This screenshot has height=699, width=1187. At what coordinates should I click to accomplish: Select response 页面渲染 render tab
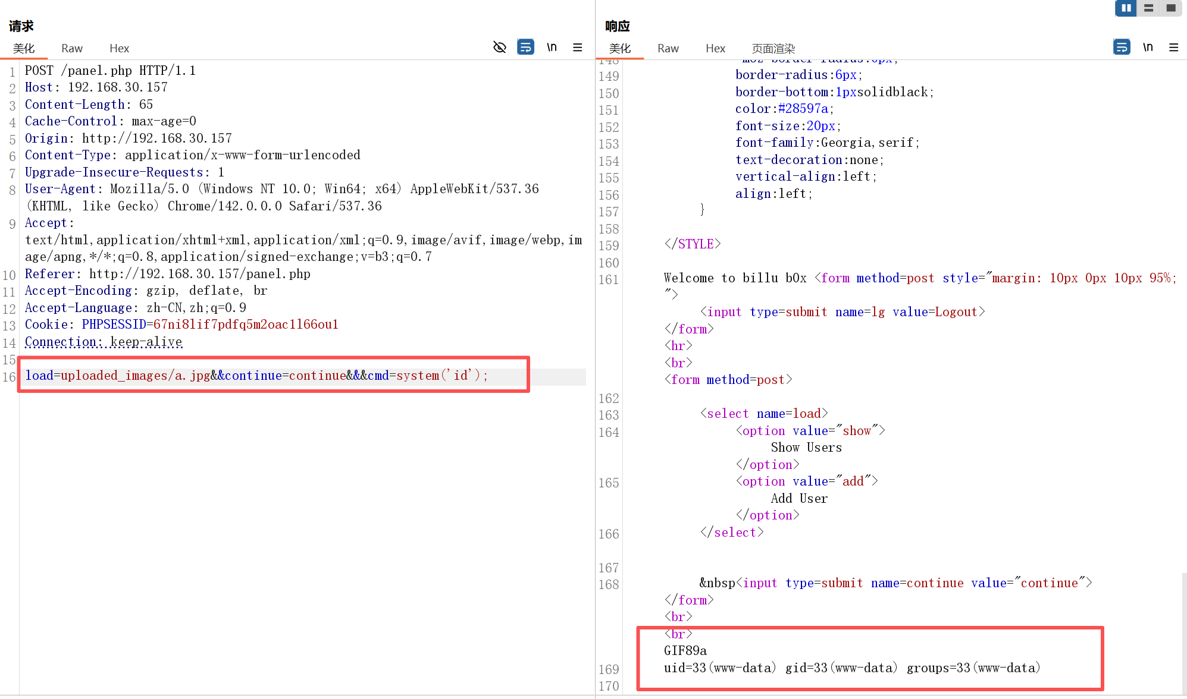(773, 48)
